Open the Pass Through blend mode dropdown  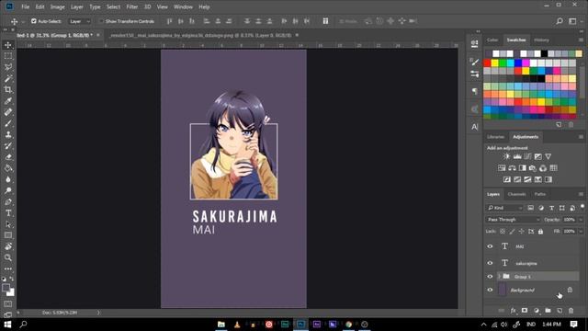point(513,220)
